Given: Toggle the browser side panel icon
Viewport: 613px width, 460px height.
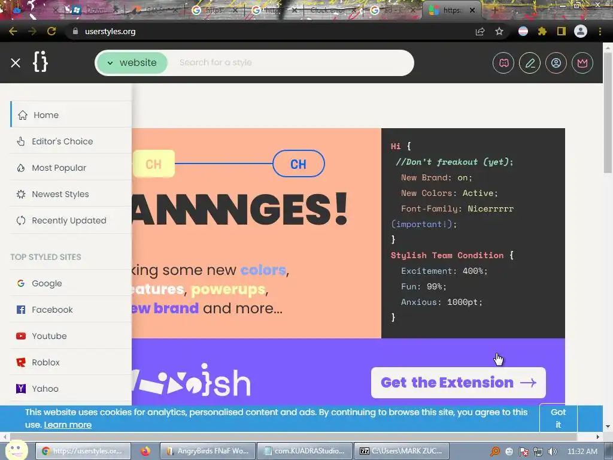Looking at the screenshot, I should coord(562,31).
